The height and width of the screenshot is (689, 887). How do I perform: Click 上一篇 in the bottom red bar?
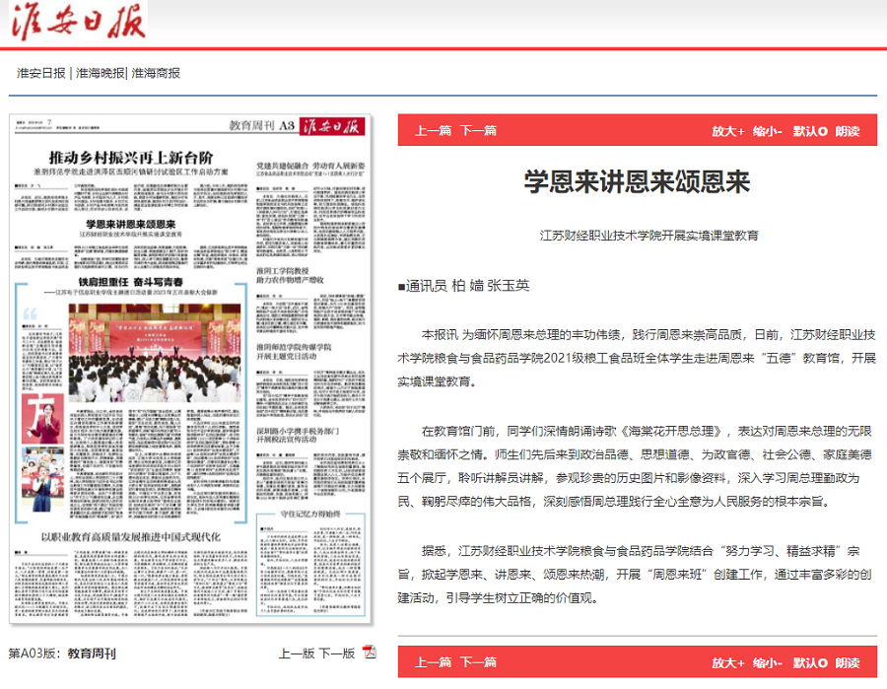[x=434, y=662]
